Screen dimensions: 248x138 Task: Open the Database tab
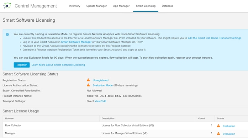click(168, 6)
